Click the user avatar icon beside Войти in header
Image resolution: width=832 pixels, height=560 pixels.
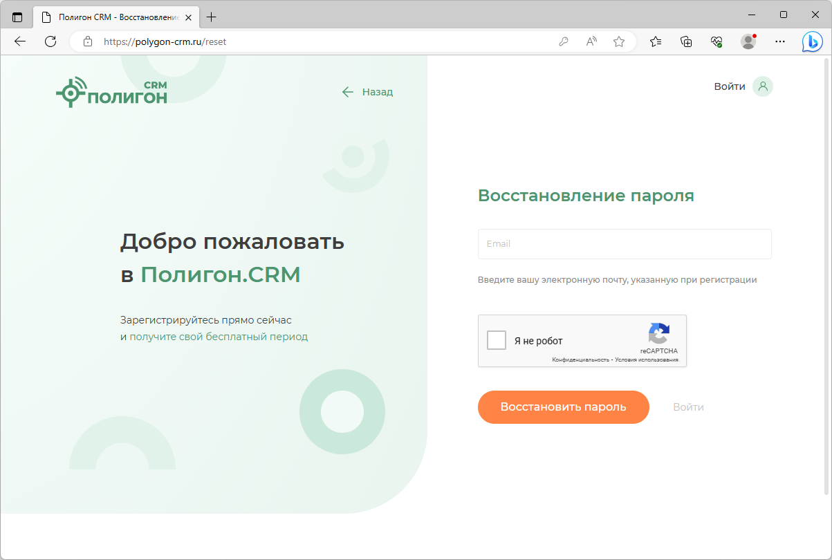pyautogui.click(x=763, y=86)
